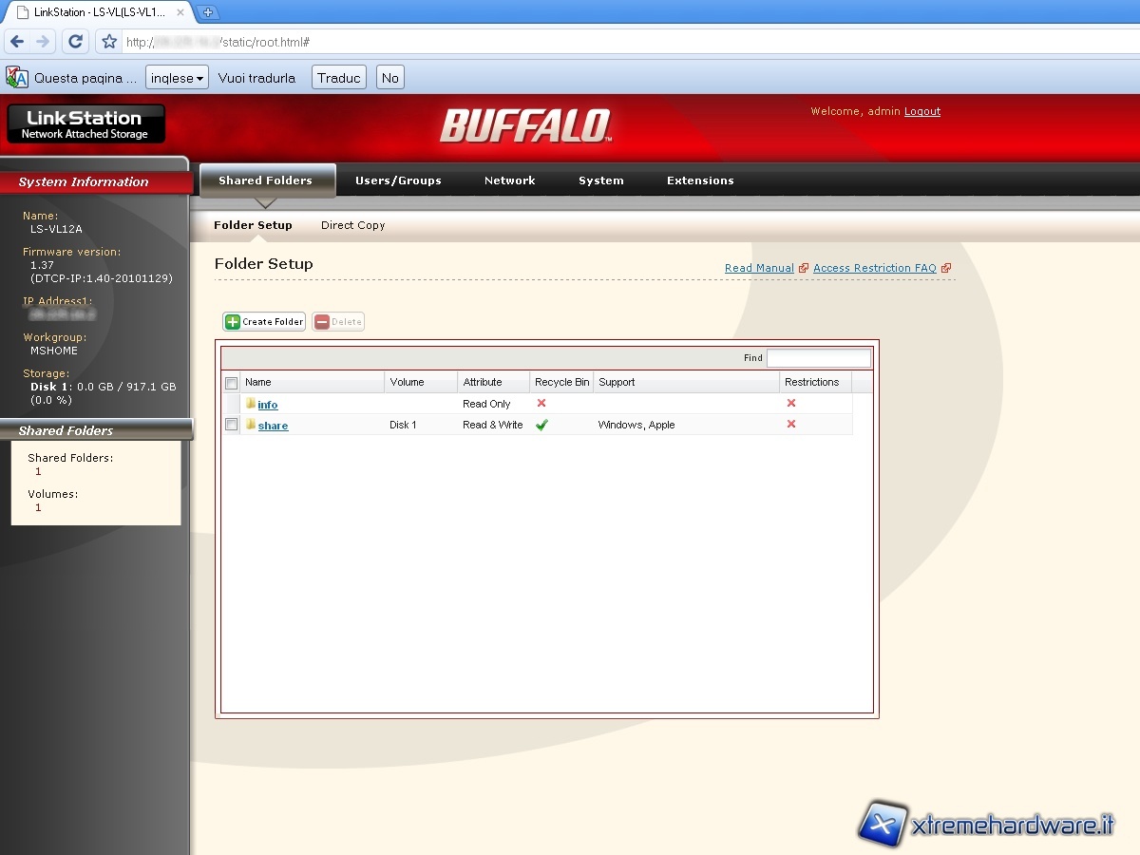Click the bookmark star icon

109,42
